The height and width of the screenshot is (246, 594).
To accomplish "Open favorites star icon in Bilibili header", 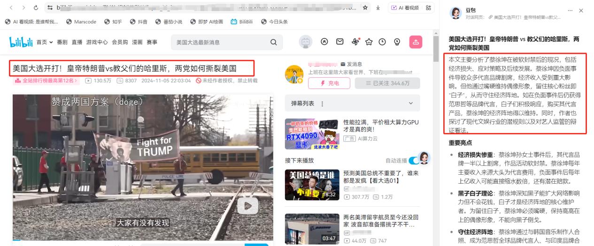I will (369, 42).
